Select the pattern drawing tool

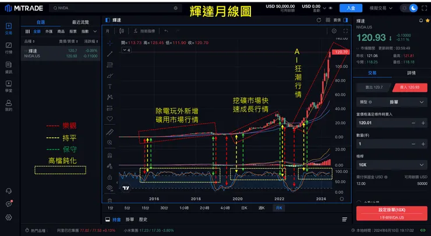[109, 97]
